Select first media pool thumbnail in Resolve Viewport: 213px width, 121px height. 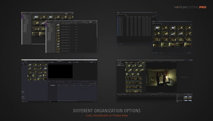29,65
